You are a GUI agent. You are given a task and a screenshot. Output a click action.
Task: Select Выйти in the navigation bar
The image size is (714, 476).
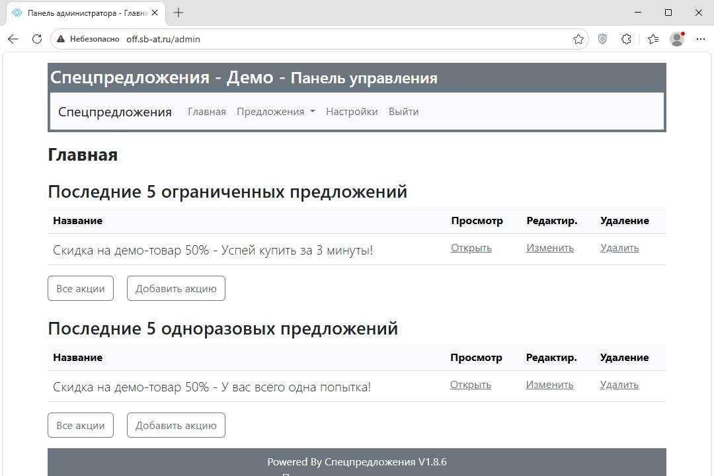[403, 112]
